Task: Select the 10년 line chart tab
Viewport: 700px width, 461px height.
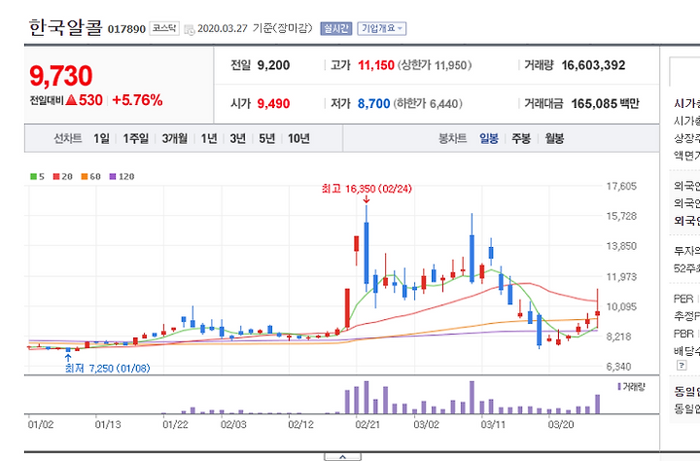Action: click(298, 139)
